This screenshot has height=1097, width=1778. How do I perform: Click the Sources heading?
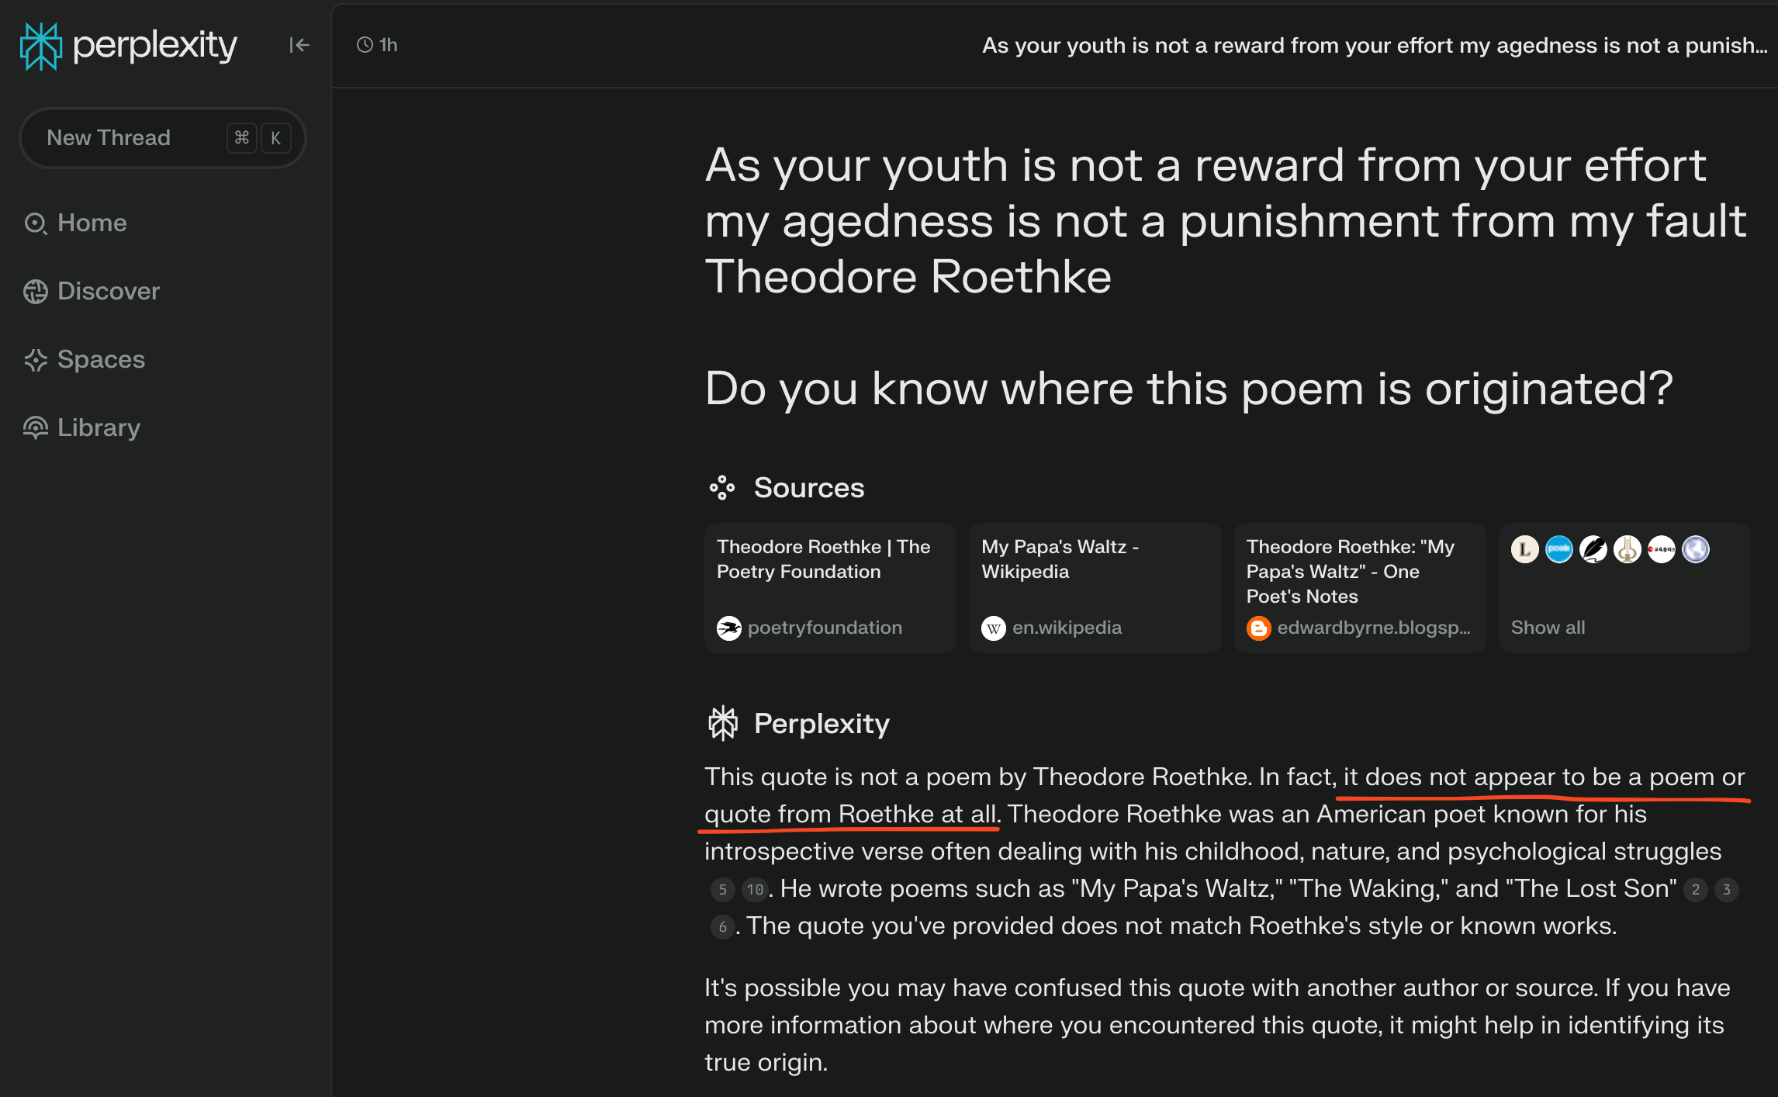pyautogui.click(x=809, y=487)
